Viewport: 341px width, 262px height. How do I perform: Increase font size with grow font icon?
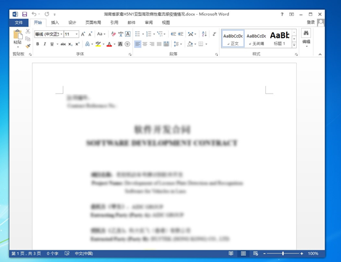pos(83,34)
